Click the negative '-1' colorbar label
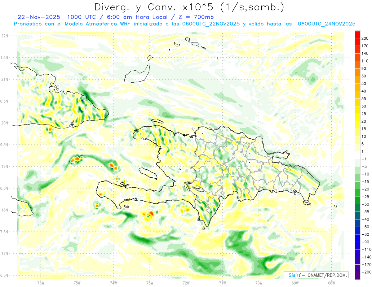The height and width of the screenshot is (287, 372). click(363, 159)
